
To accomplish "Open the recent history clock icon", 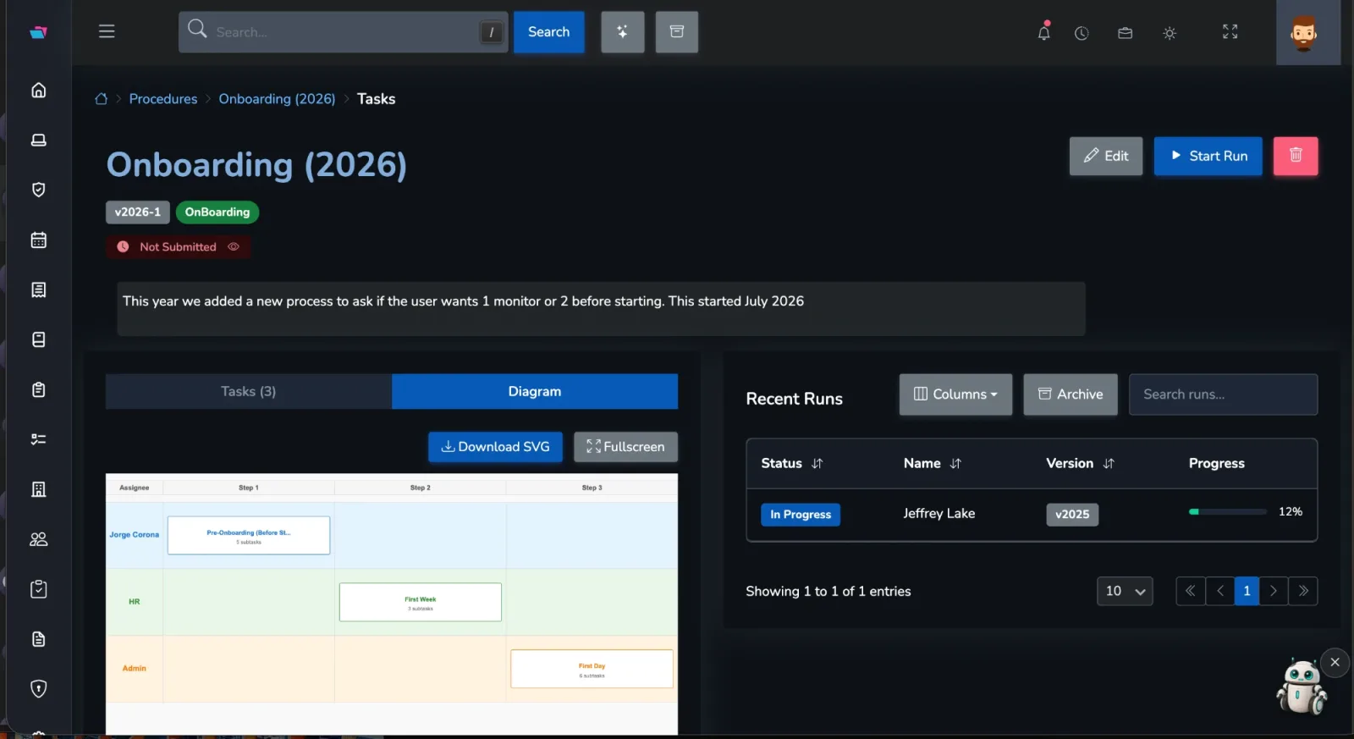I will 1082,33.
